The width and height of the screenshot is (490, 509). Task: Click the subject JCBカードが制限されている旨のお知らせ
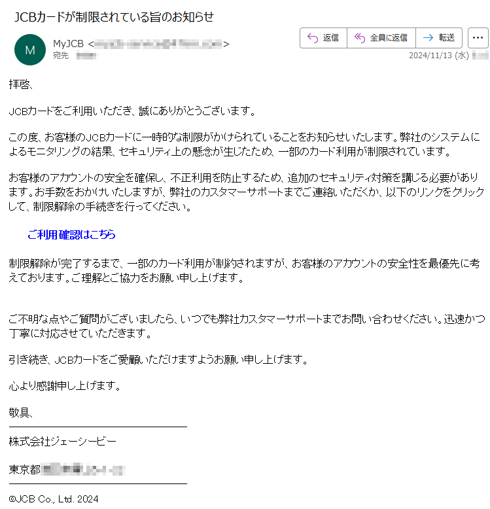[x=114, y=17]
